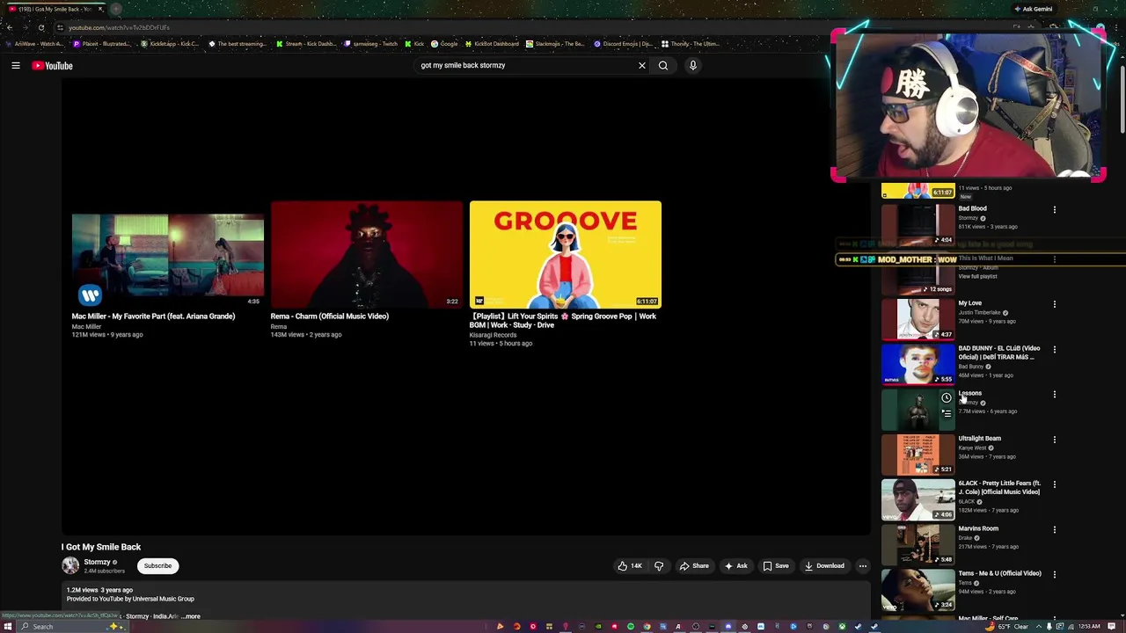Screen dimensions: 1126x633
Task: Open the YouTube hamburger guide menu
Action: point(15,65)
